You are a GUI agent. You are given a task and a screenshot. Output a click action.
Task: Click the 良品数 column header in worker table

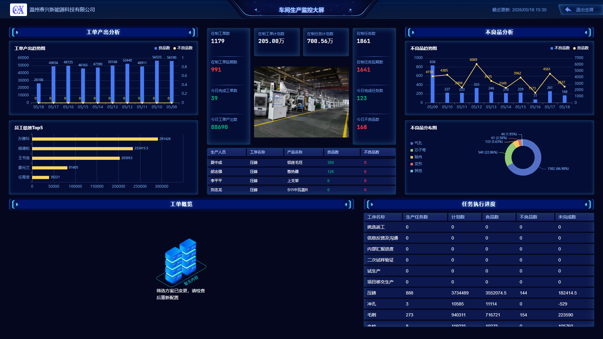(333, 152)
